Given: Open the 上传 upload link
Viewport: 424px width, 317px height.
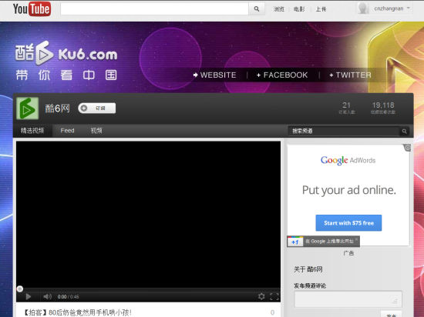Looking at the screenshot, I should (x=321, y=9).
